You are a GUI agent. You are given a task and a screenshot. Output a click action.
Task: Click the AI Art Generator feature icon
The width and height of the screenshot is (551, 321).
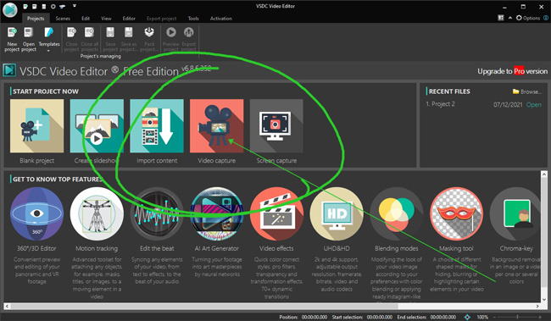click(216, 214)
